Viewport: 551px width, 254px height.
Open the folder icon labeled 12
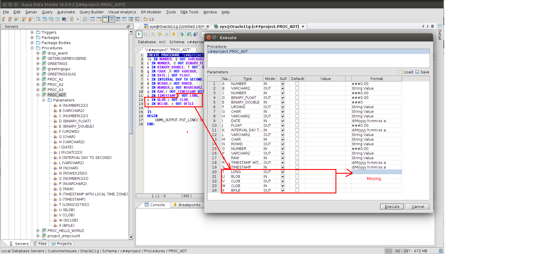146,19
